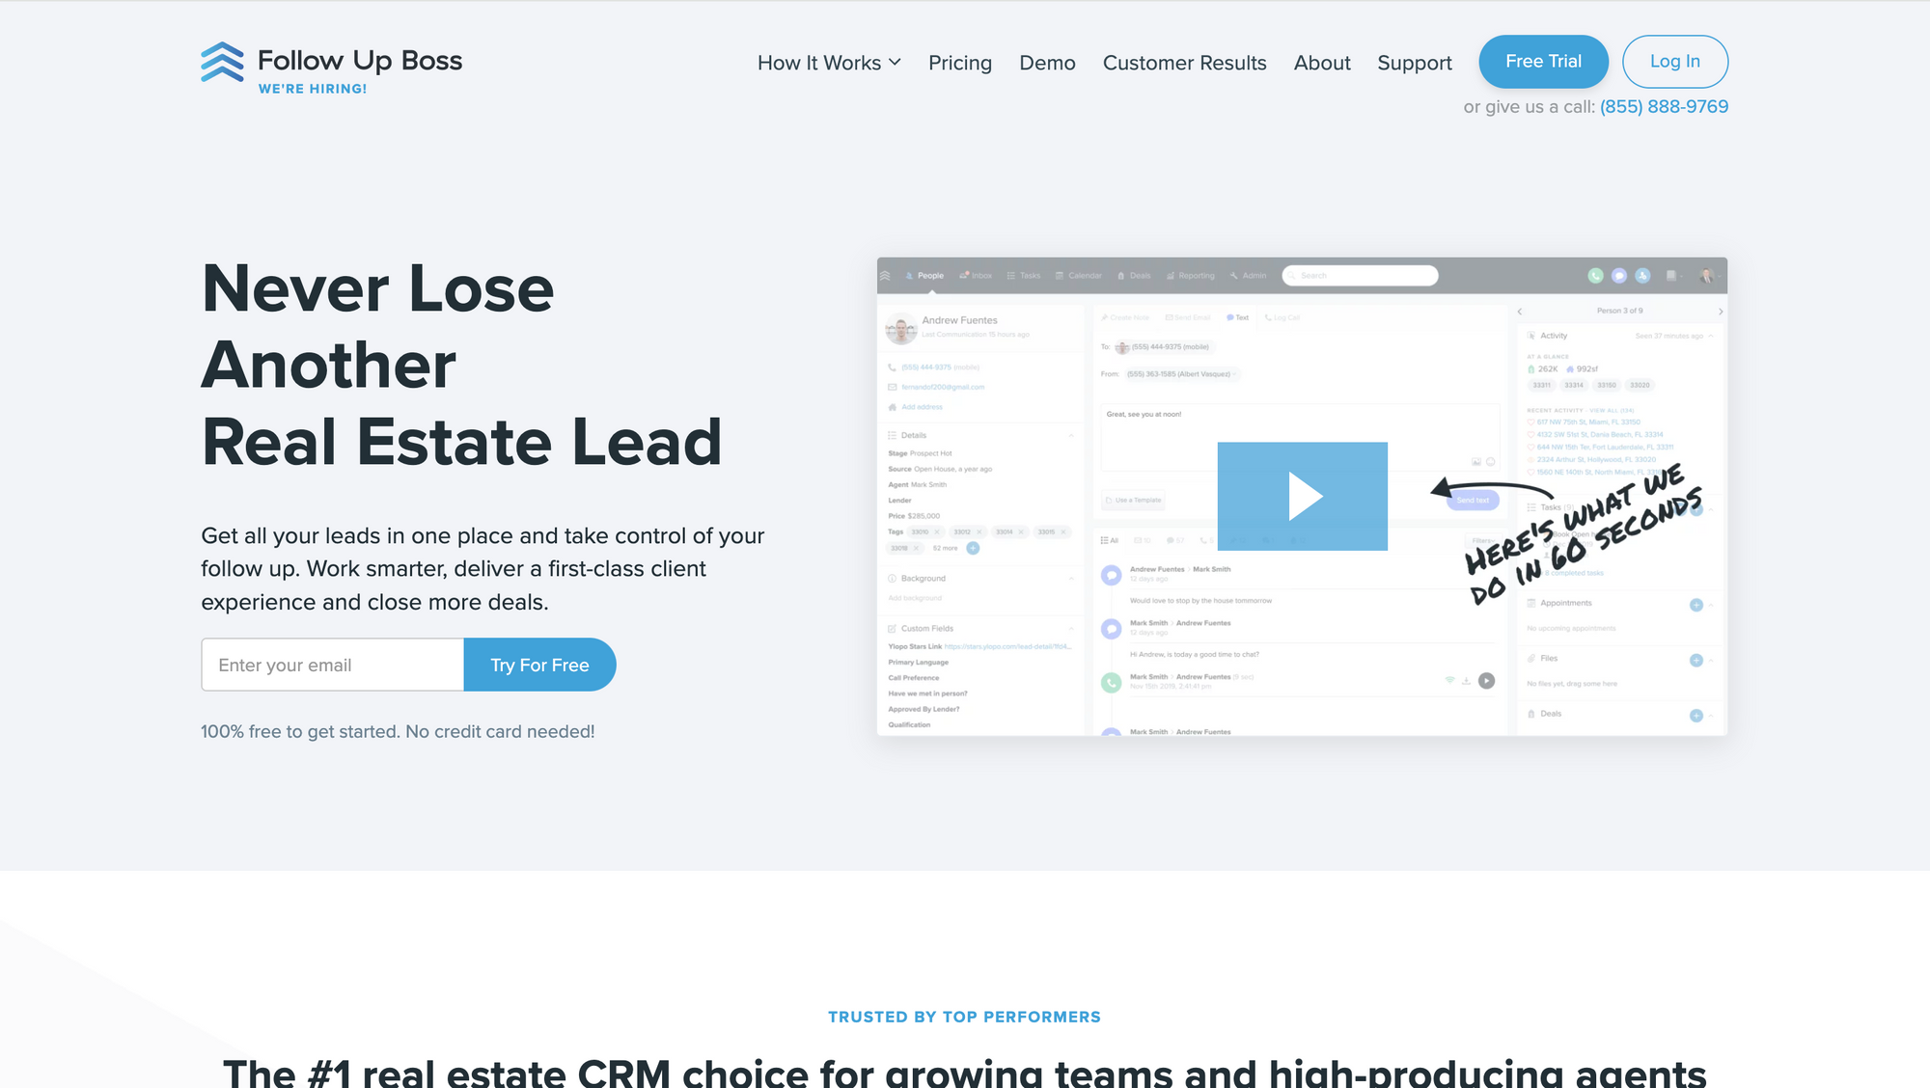
Task: Click the Pricing menu item
Action: click(x=958, y=61)
